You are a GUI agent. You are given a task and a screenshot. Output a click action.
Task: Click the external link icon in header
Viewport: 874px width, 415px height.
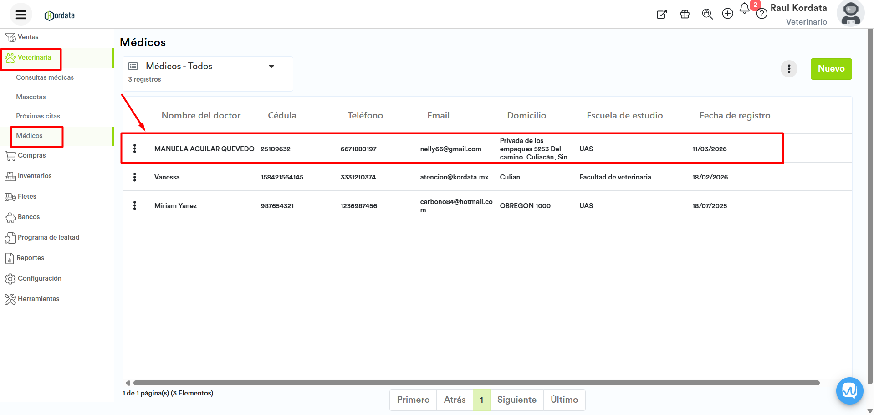tap(662, 14)
